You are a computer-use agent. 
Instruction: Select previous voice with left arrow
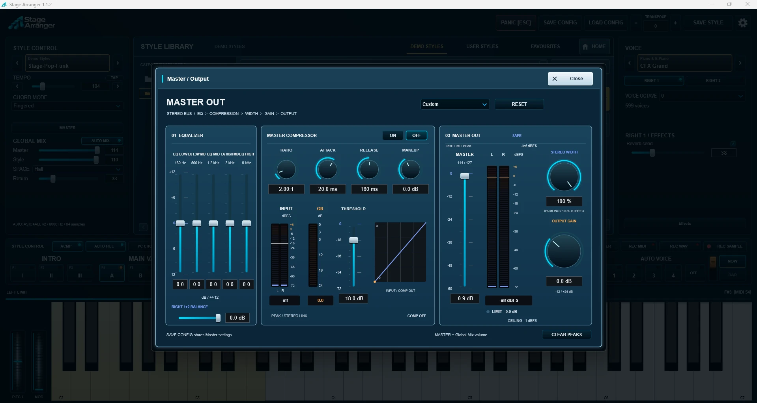[630, 63]
